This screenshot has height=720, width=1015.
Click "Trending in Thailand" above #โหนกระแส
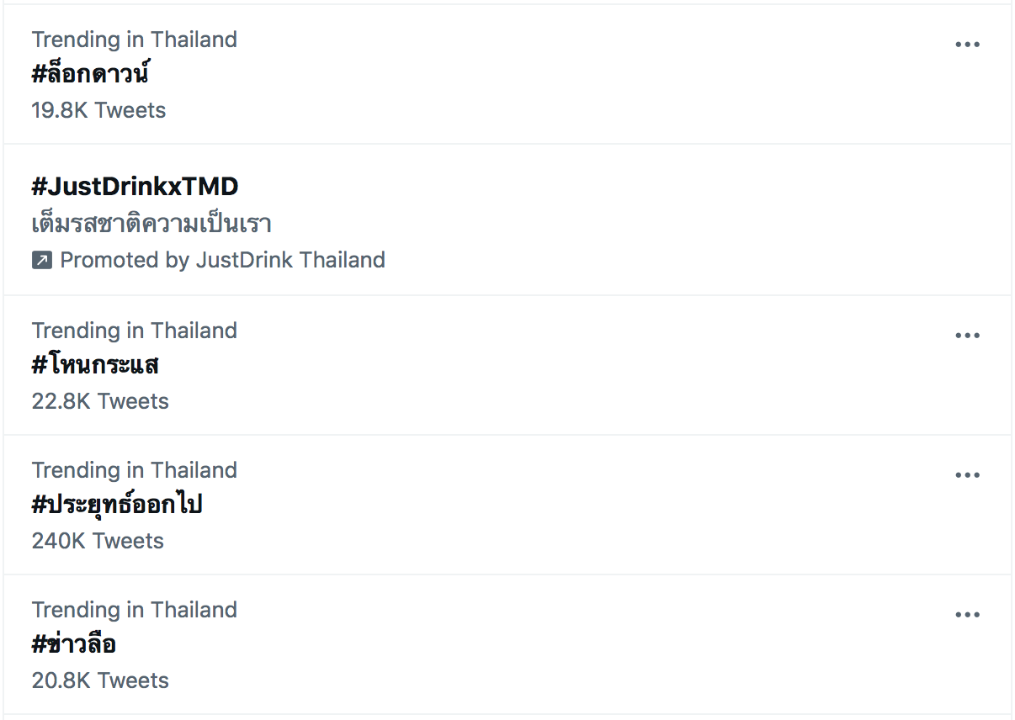135,331
